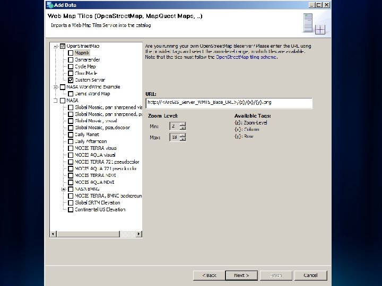Screen dimensions: 382x286
Task: Click the {x}: Column tag text
Action: (x=247, y=129)
